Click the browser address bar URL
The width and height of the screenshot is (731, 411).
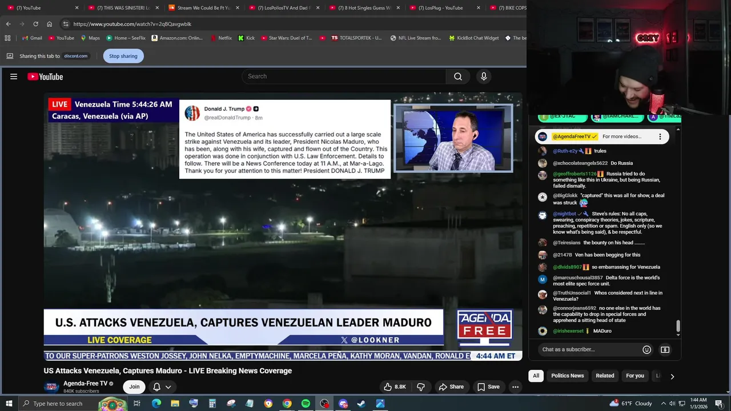pos(132,24)
